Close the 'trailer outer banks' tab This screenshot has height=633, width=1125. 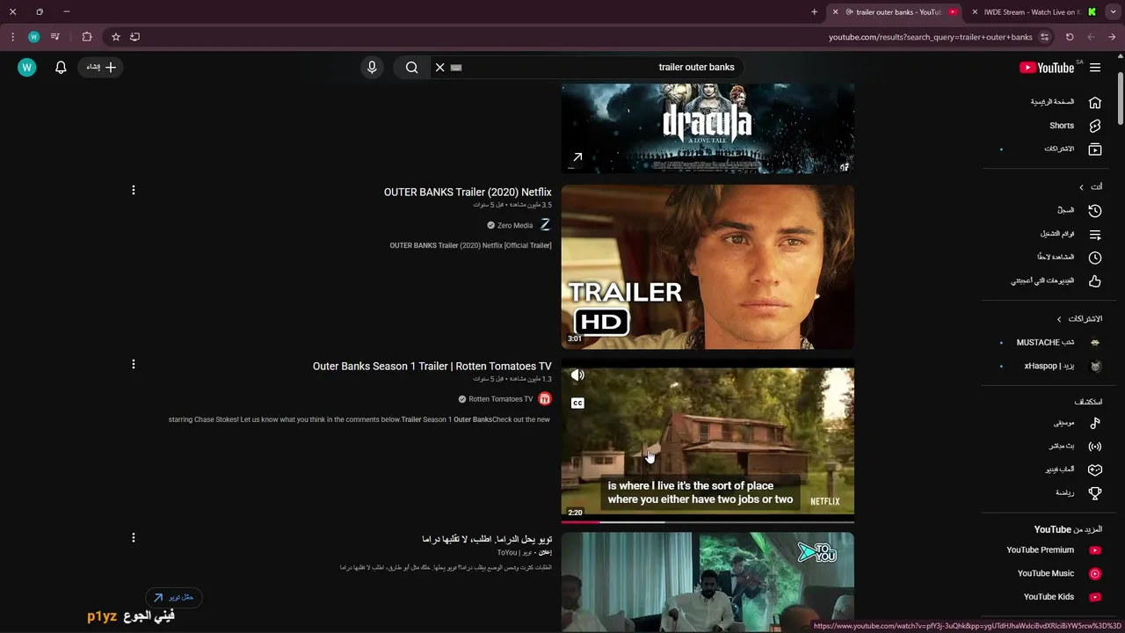coord(835,12)
